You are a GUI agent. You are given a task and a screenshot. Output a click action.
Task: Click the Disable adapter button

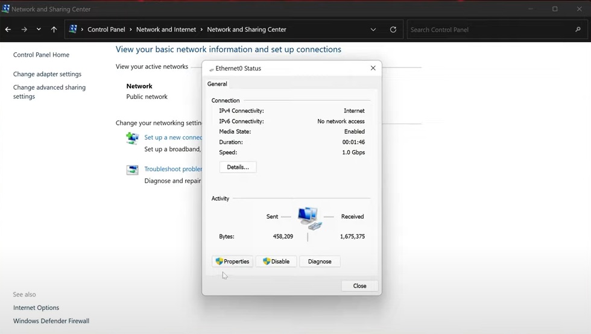pyautogui.click(x=276, y=261)
